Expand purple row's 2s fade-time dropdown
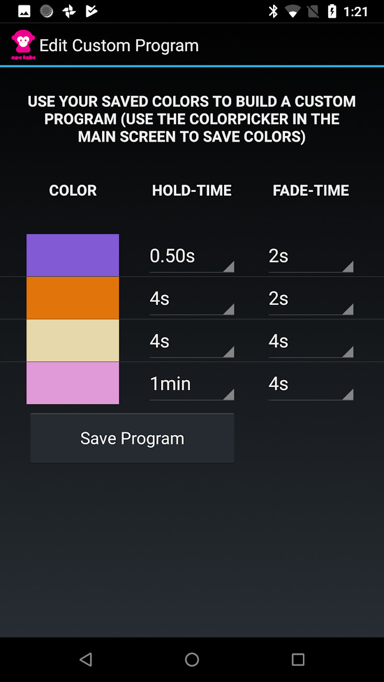 [x=311, y=256]
